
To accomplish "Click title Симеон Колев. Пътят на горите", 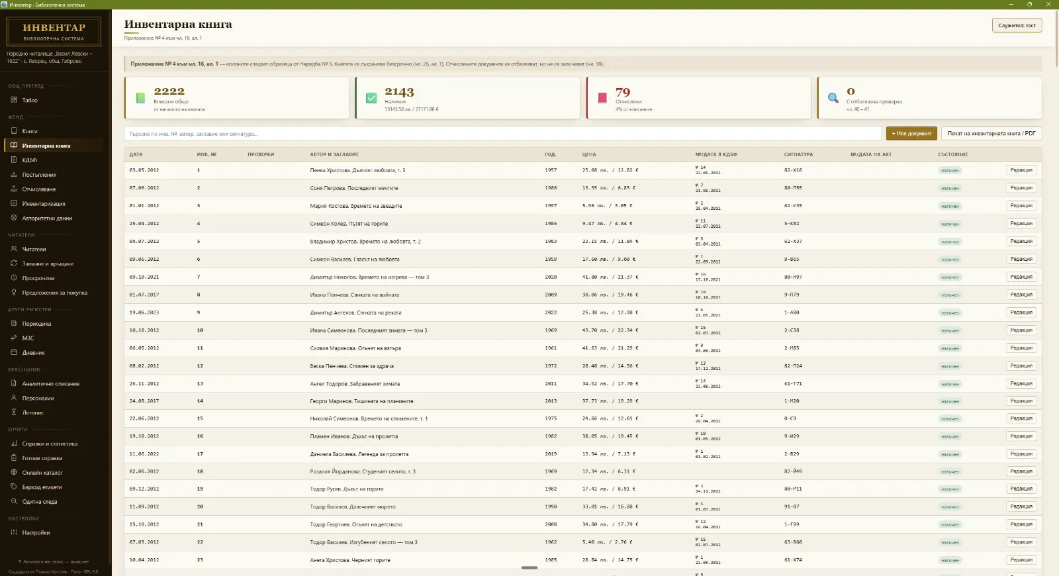I will point(349,224).
